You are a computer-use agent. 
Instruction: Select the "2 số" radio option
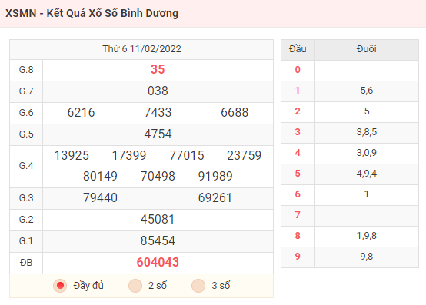pyautogui.click(x=135, y=286)
